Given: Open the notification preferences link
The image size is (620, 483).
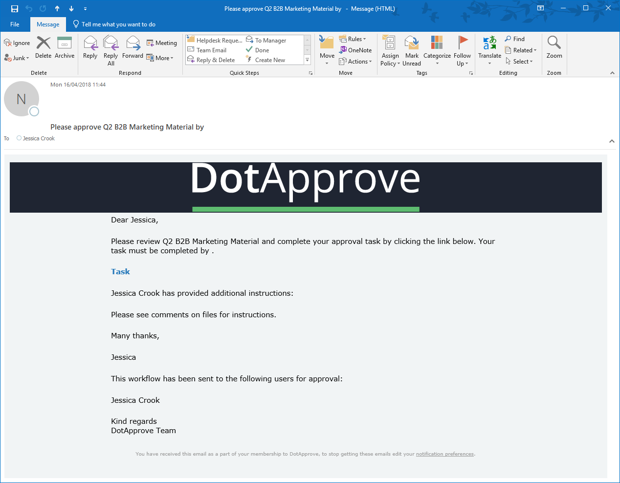Looking at the screenshot, I should 445,454.
